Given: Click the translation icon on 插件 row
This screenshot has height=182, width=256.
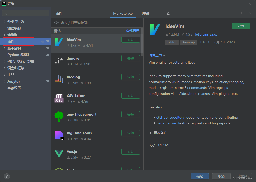Looking at the screenshot, I should 42,41.
